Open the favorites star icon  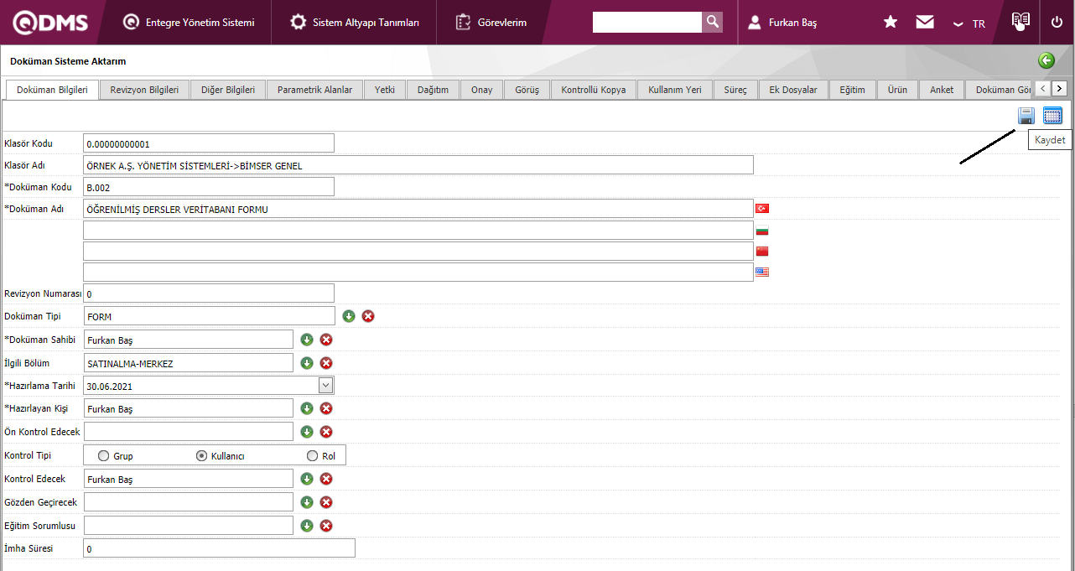[x=891, y=23]
